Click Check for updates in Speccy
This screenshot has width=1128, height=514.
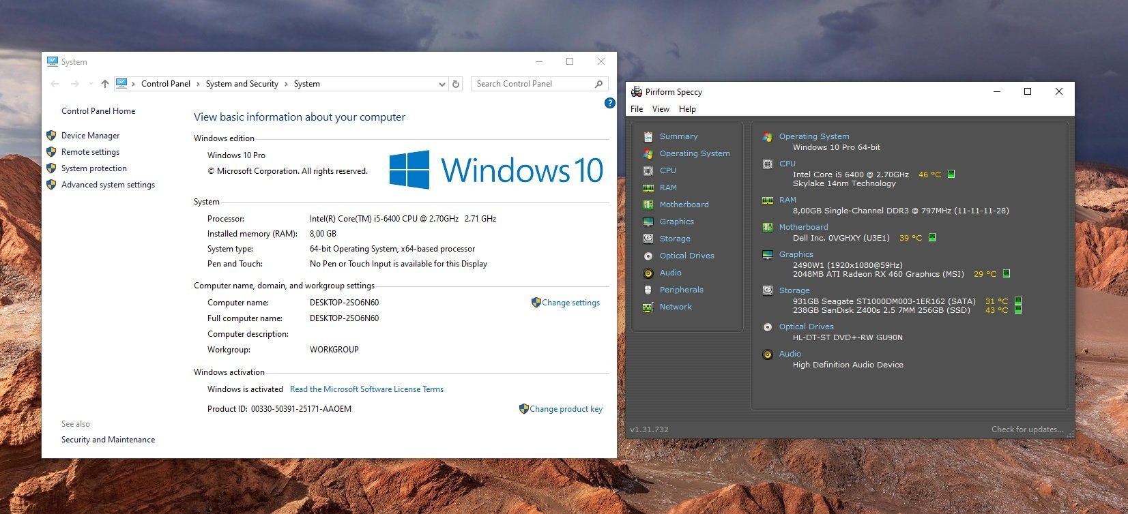[x=1027, y=429]
